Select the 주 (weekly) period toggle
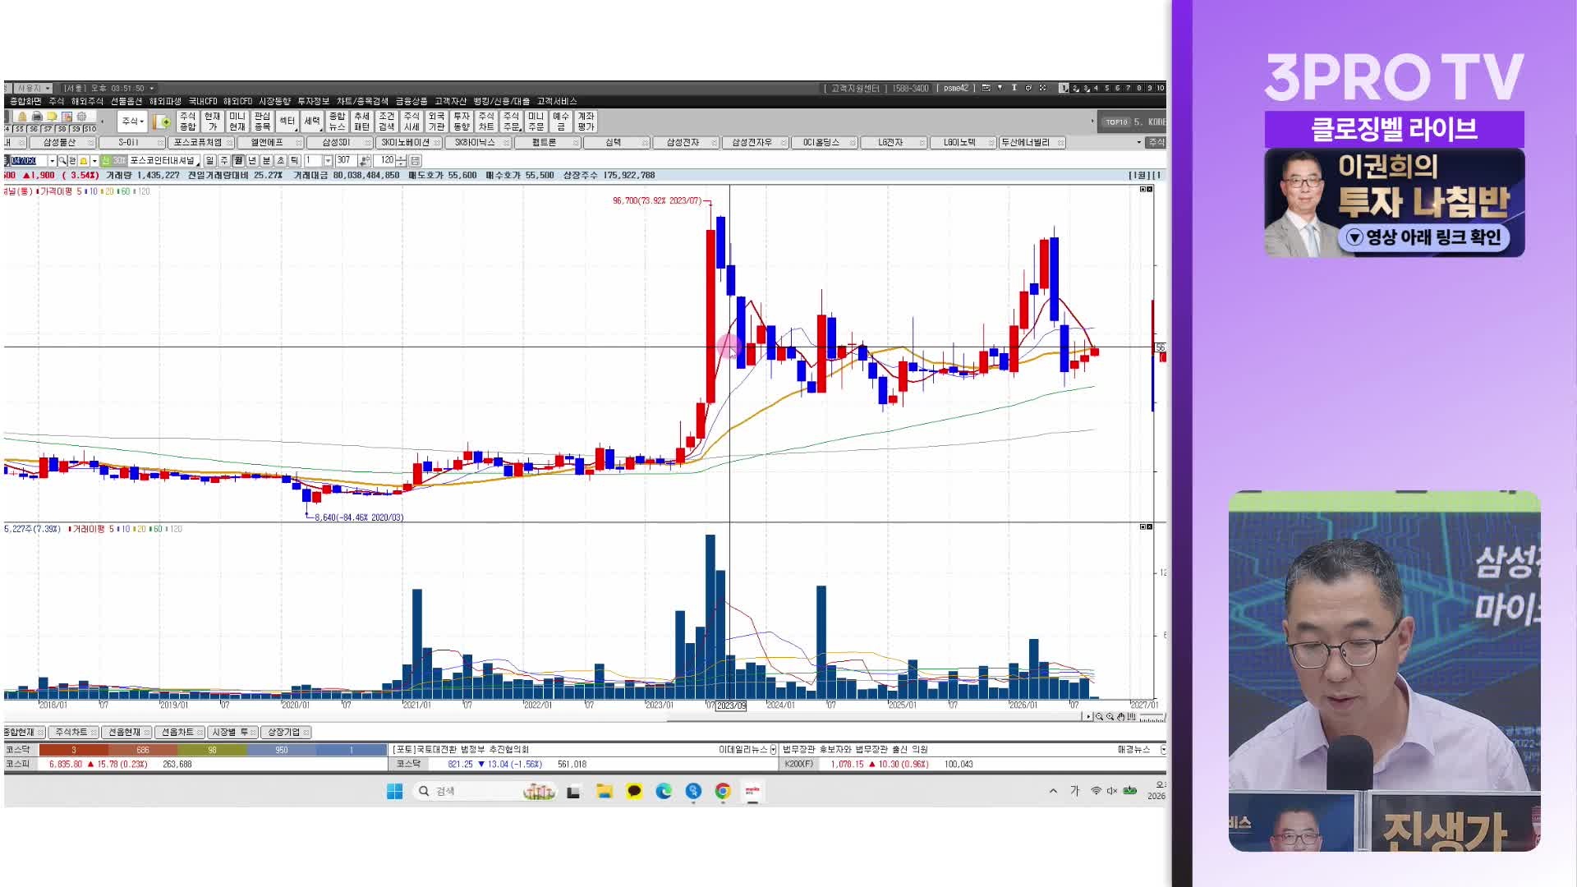The width and height of the screenshot is (1577, 887). point(224,161)
